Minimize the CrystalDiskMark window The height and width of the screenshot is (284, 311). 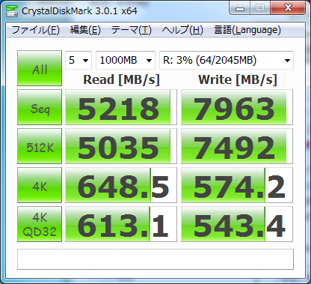pos(240,9)
